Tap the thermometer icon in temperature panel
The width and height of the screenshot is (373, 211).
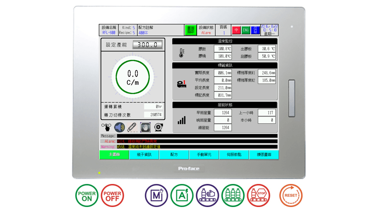click(x=182, y=53)
